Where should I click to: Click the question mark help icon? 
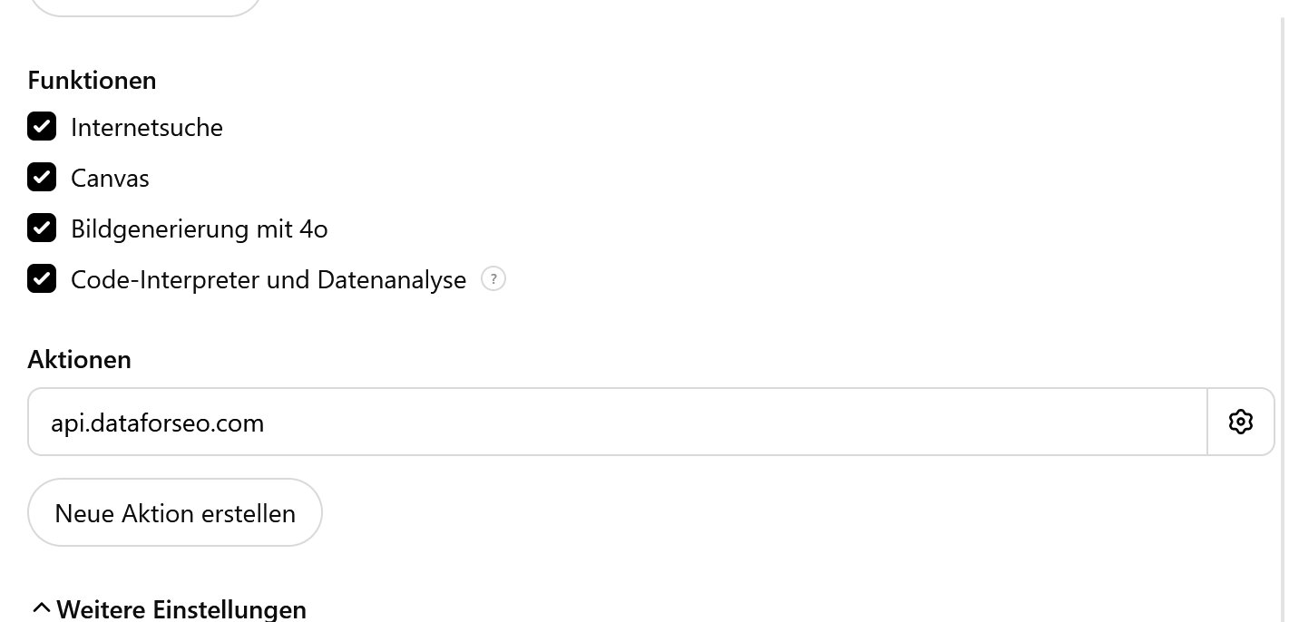[493, 278]
